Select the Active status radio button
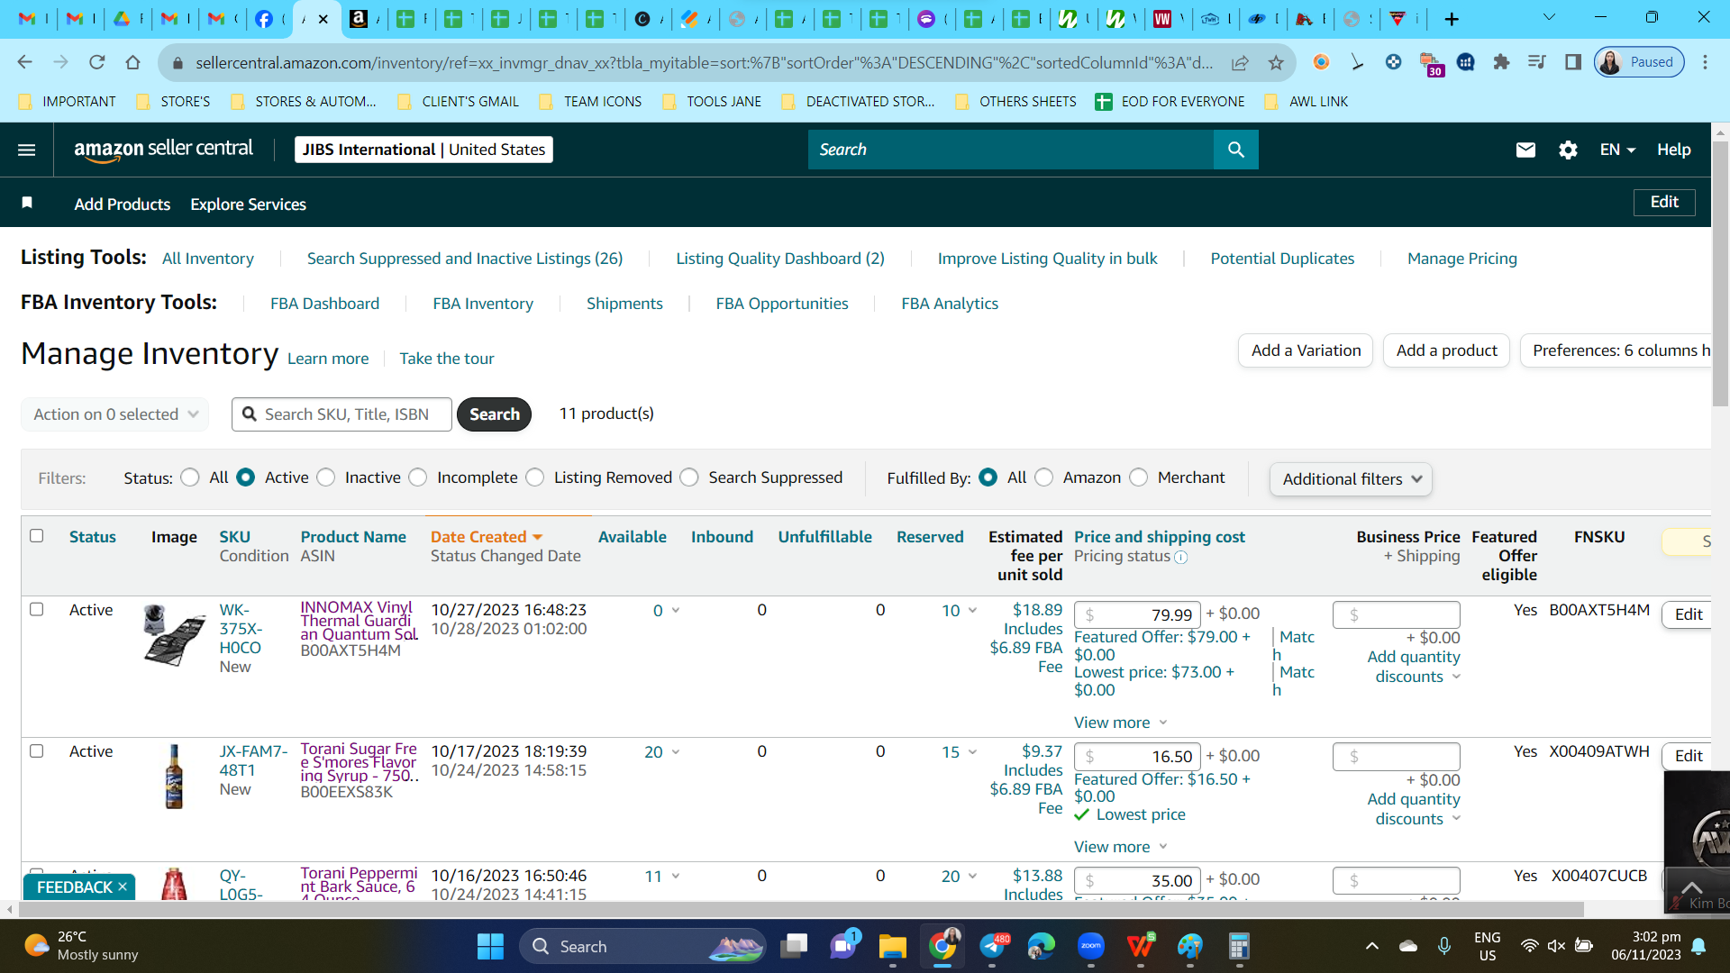The height and width of the screenshot is (973, 1730). pos(245,477)
